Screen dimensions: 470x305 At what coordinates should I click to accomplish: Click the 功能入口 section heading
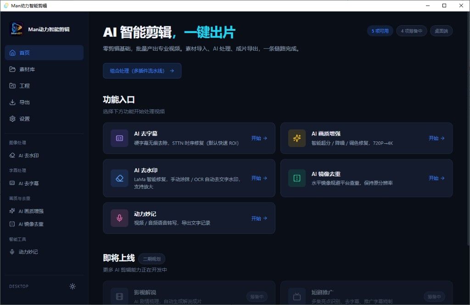[119, 100]
